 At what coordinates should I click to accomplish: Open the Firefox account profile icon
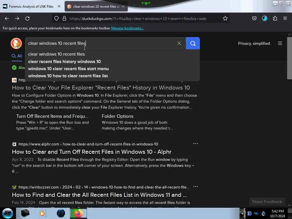point(265,19)
